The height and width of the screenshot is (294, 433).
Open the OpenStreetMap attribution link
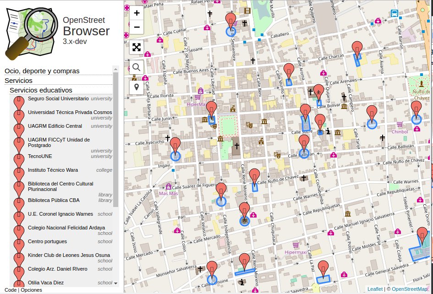(x=411, y=289)
